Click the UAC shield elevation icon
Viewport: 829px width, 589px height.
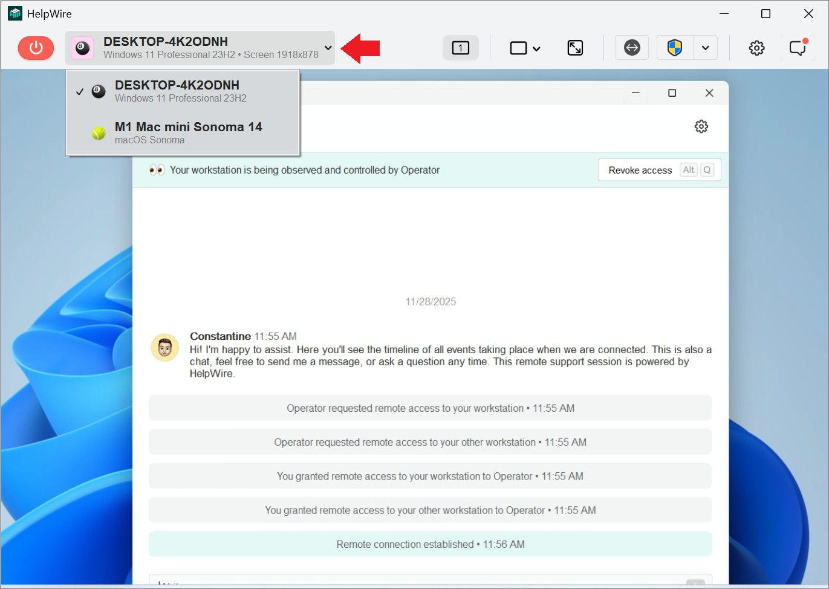pyautogui.click(x=675, y=47)
